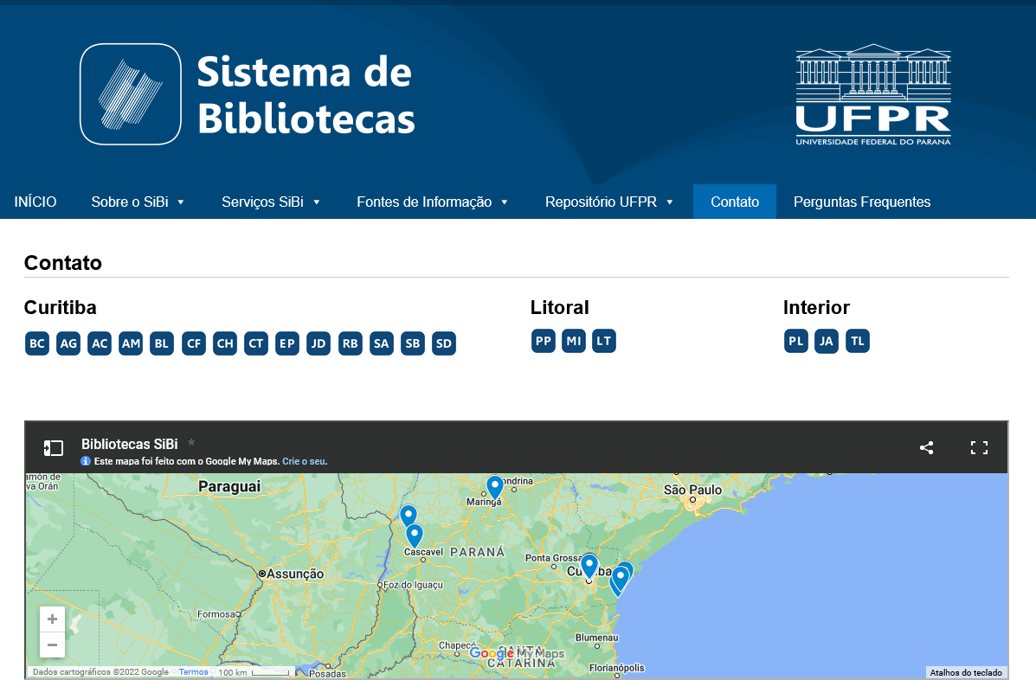
Task: Share the Bibliotecas SiBi map
Action: [926, 447]
